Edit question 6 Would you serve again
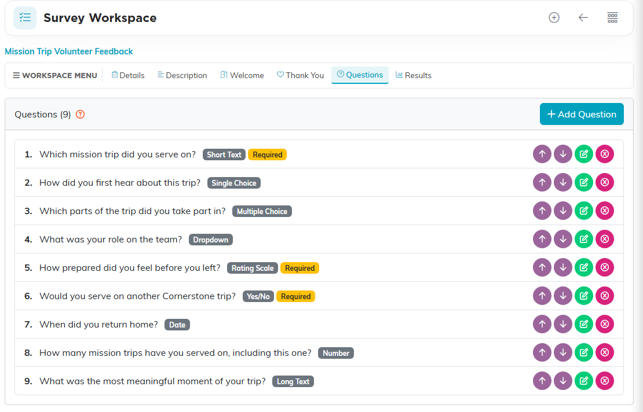 584,296
